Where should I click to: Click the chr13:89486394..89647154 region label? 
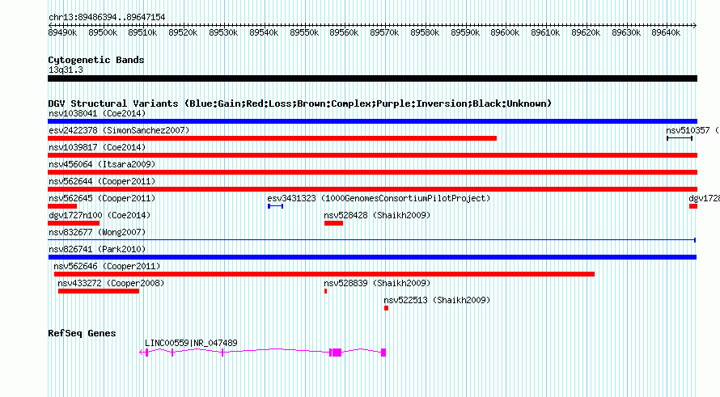click(x=107, y=18)
